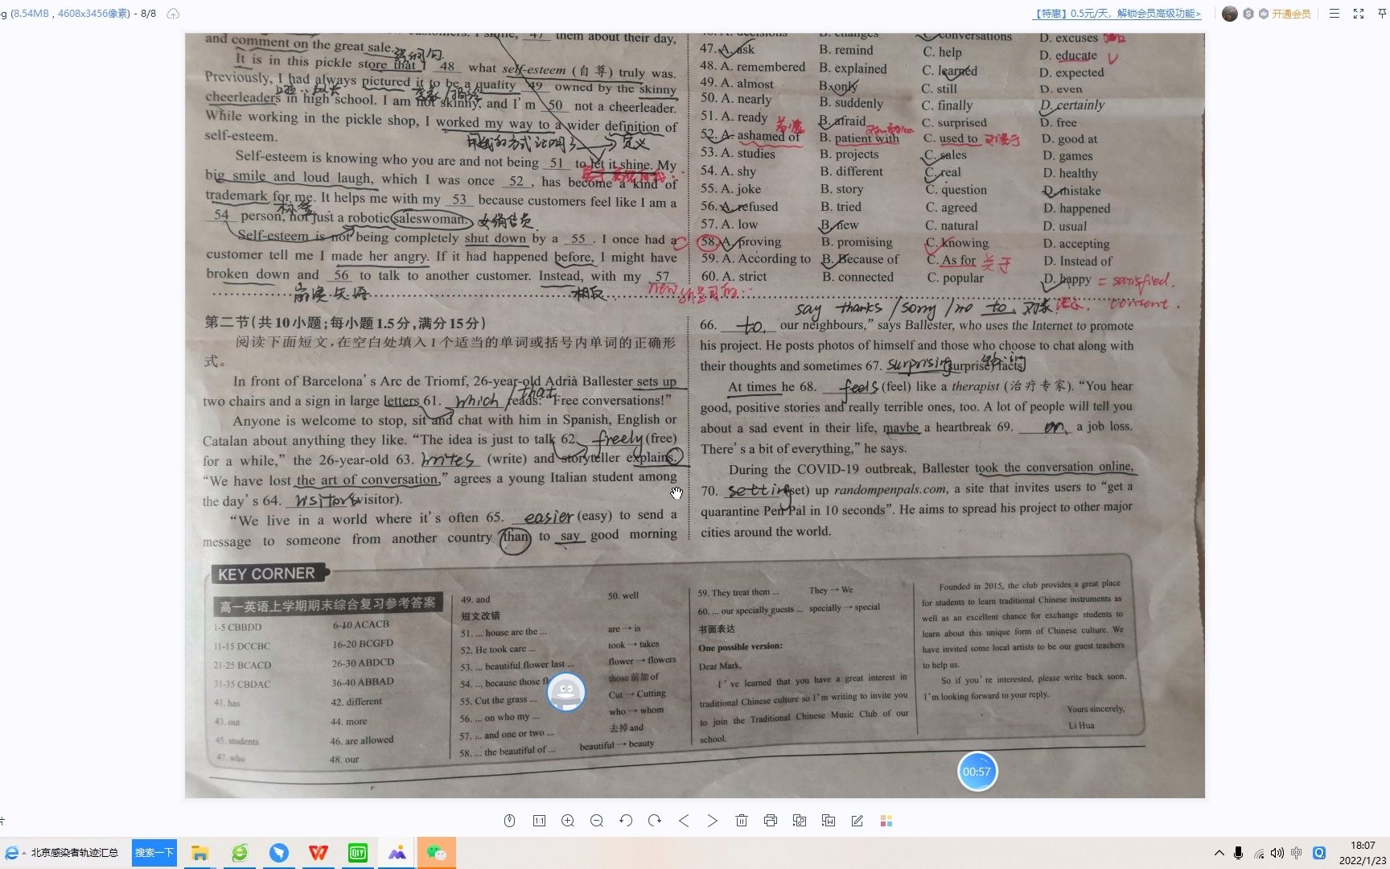Delete current image with trash icon
Viewport: 1390px width, 869px height.
pyautogui.click(x=742, y=821)
